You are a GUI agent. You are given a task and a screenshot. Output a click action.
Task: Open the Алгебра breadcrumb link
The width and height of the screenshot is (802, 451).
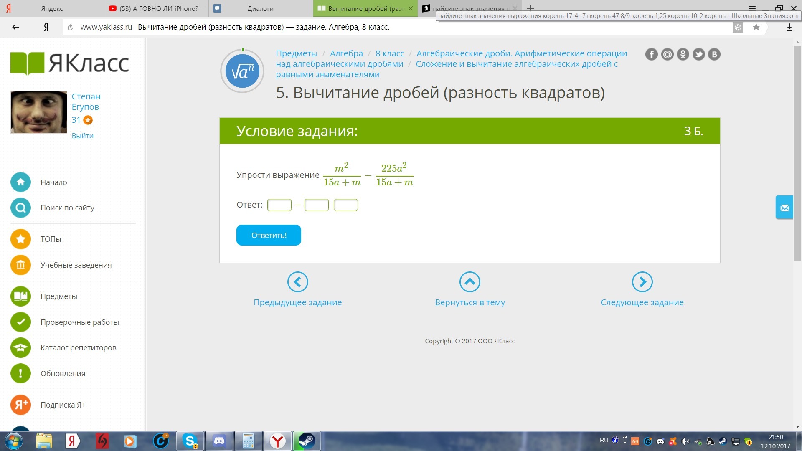(x=346, y=53)
